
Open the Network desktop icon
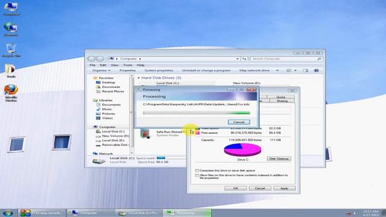11,30
